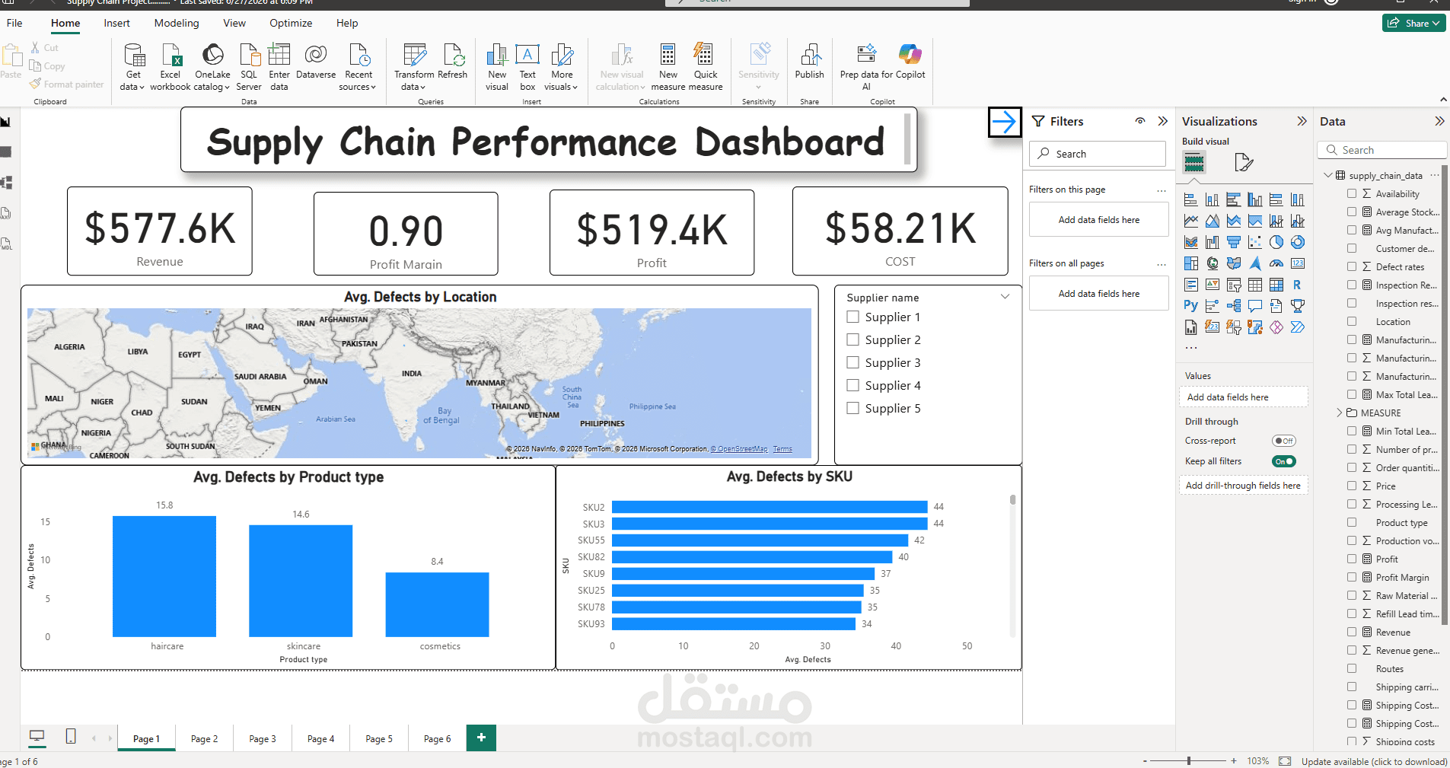Select the Key influencers trophy visual icon

coord(1298,306)
